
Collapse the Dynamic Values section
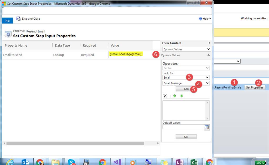click(209, 55)
